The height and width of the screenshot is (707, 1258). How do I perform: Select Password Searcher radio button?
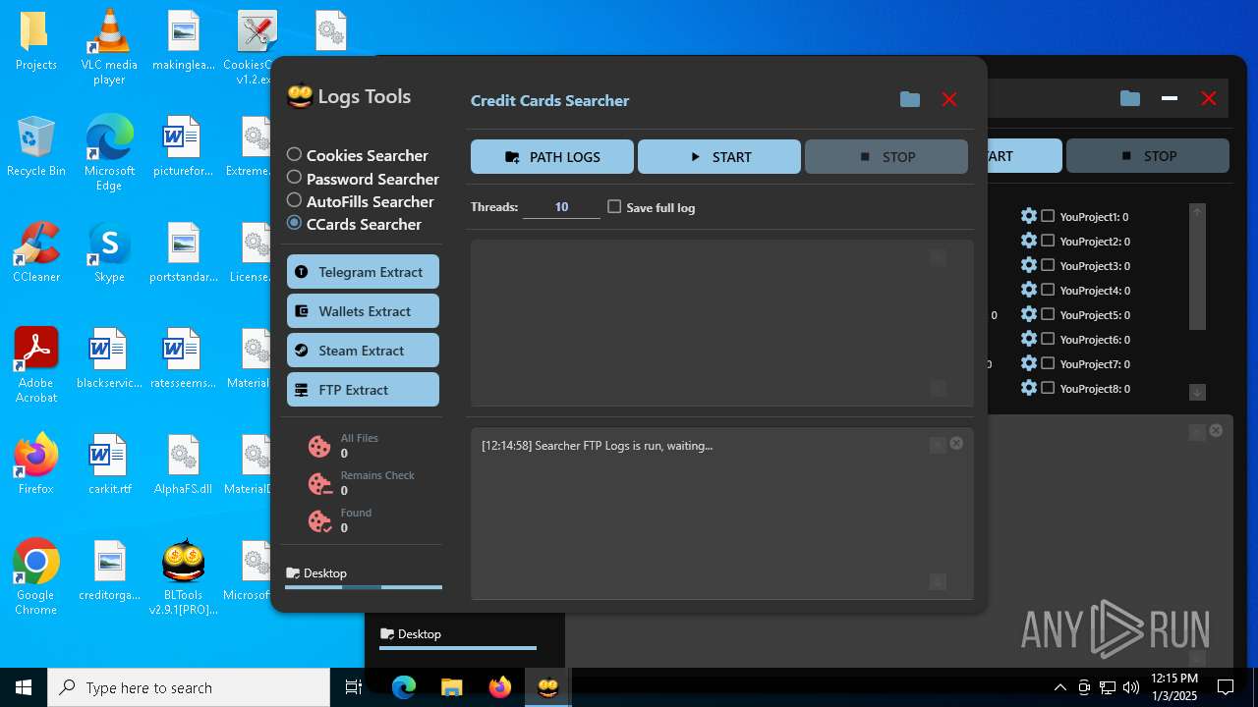tap(294, 178)
